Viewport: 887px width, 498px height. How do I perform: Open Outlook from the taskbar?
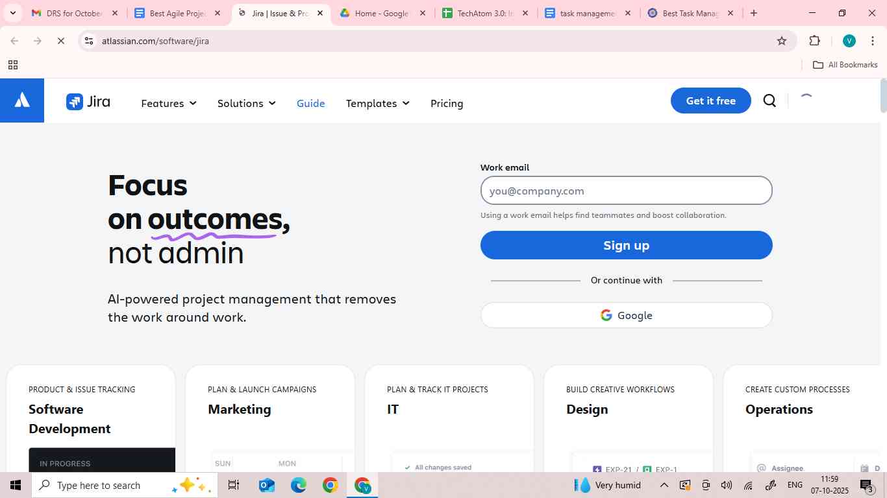266,484
